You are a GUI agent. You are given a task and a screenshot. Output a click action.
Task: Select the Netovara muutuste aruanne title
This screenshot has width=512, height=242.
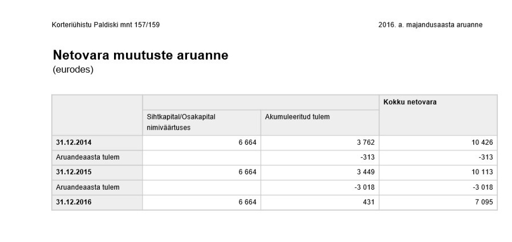click(140, 55)
